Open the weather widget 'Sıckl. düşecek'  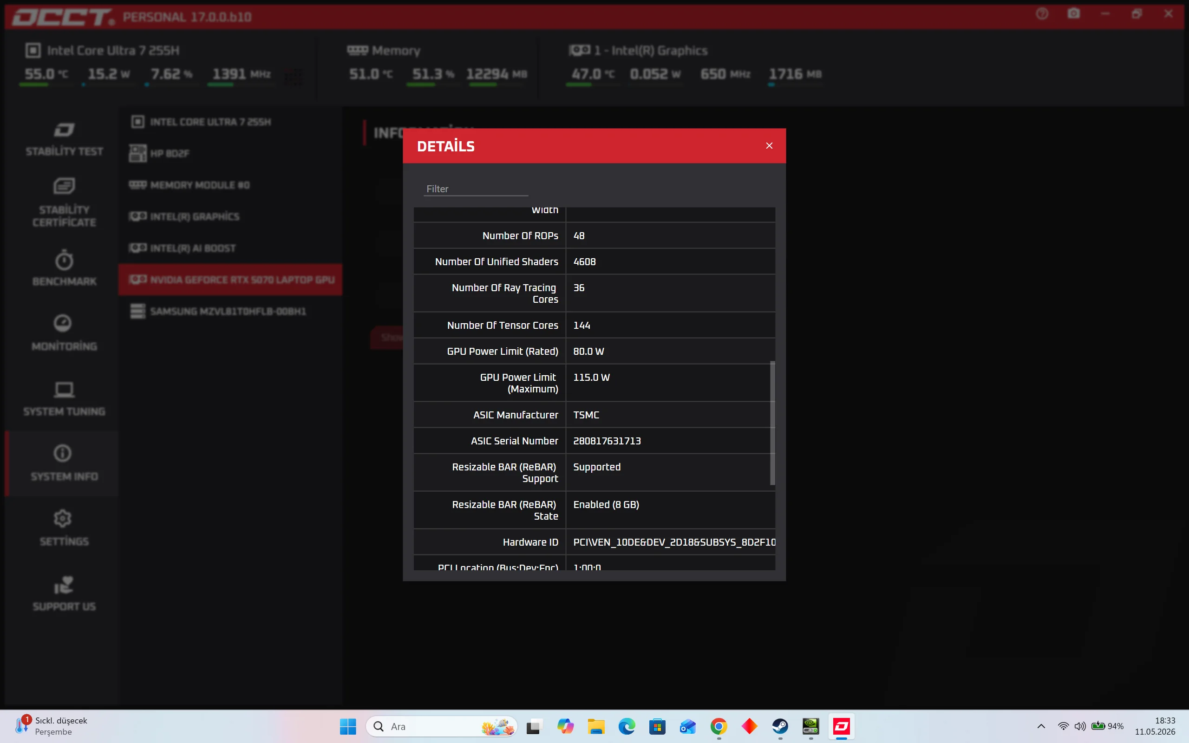pyautogui.click(x=52, y=726)
